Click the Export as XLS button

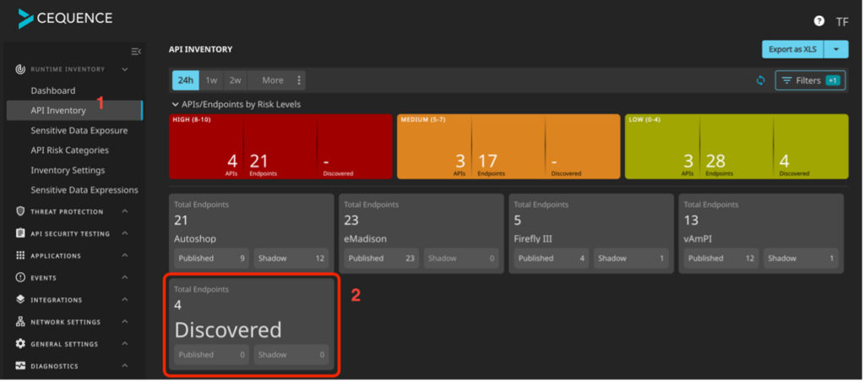click(x=792, y=50)
